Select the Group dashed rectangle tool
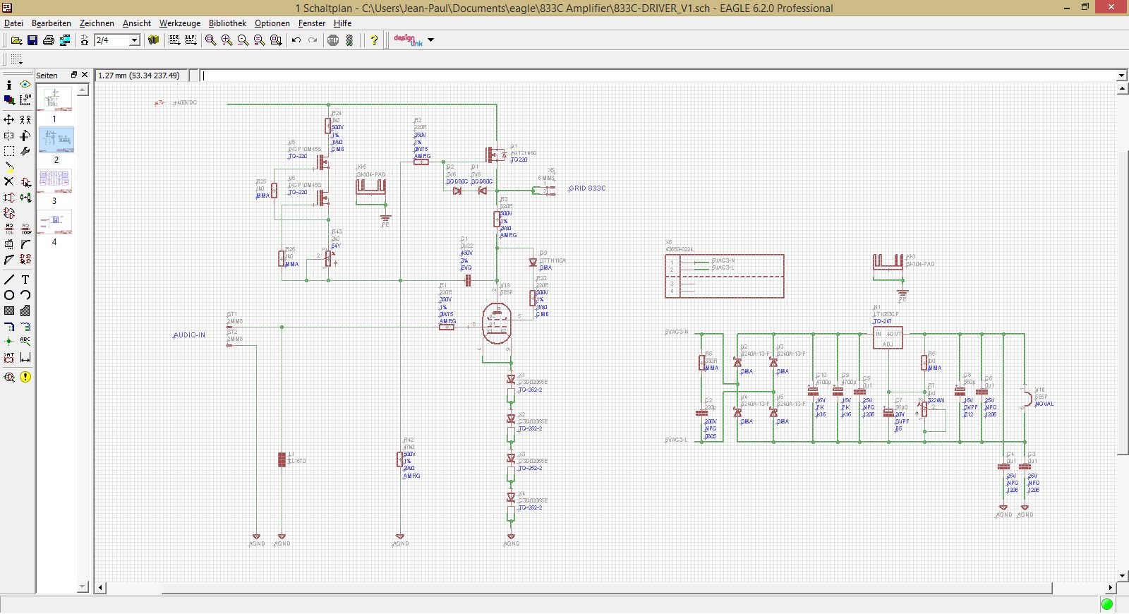1129x614 pixels. (9, 151)
